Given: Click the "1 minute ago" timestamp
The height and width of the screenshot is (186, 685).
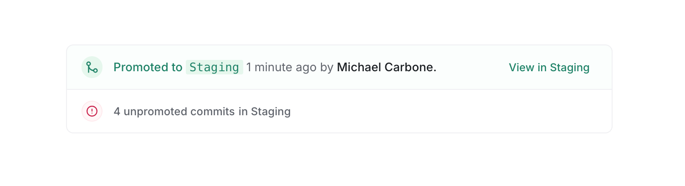Looking at the screenshot, I should (281, 68).
